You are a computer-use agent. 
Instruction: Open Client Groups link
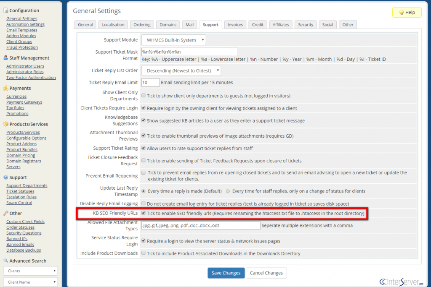click(19, 42)
